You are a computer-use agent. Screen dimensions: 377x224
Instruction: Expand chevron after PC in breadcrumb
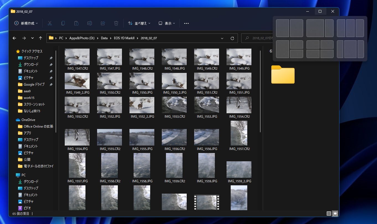[x=66, y=38]
